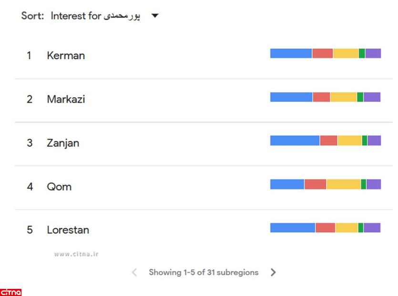Screen dimensions: 398x296
Task: Click red segment of Markazi bar
Action: [x=321, y=97]
